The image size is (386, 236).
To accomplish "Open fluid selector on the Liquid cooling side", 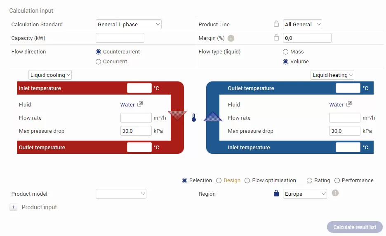I will pos(140,104).
